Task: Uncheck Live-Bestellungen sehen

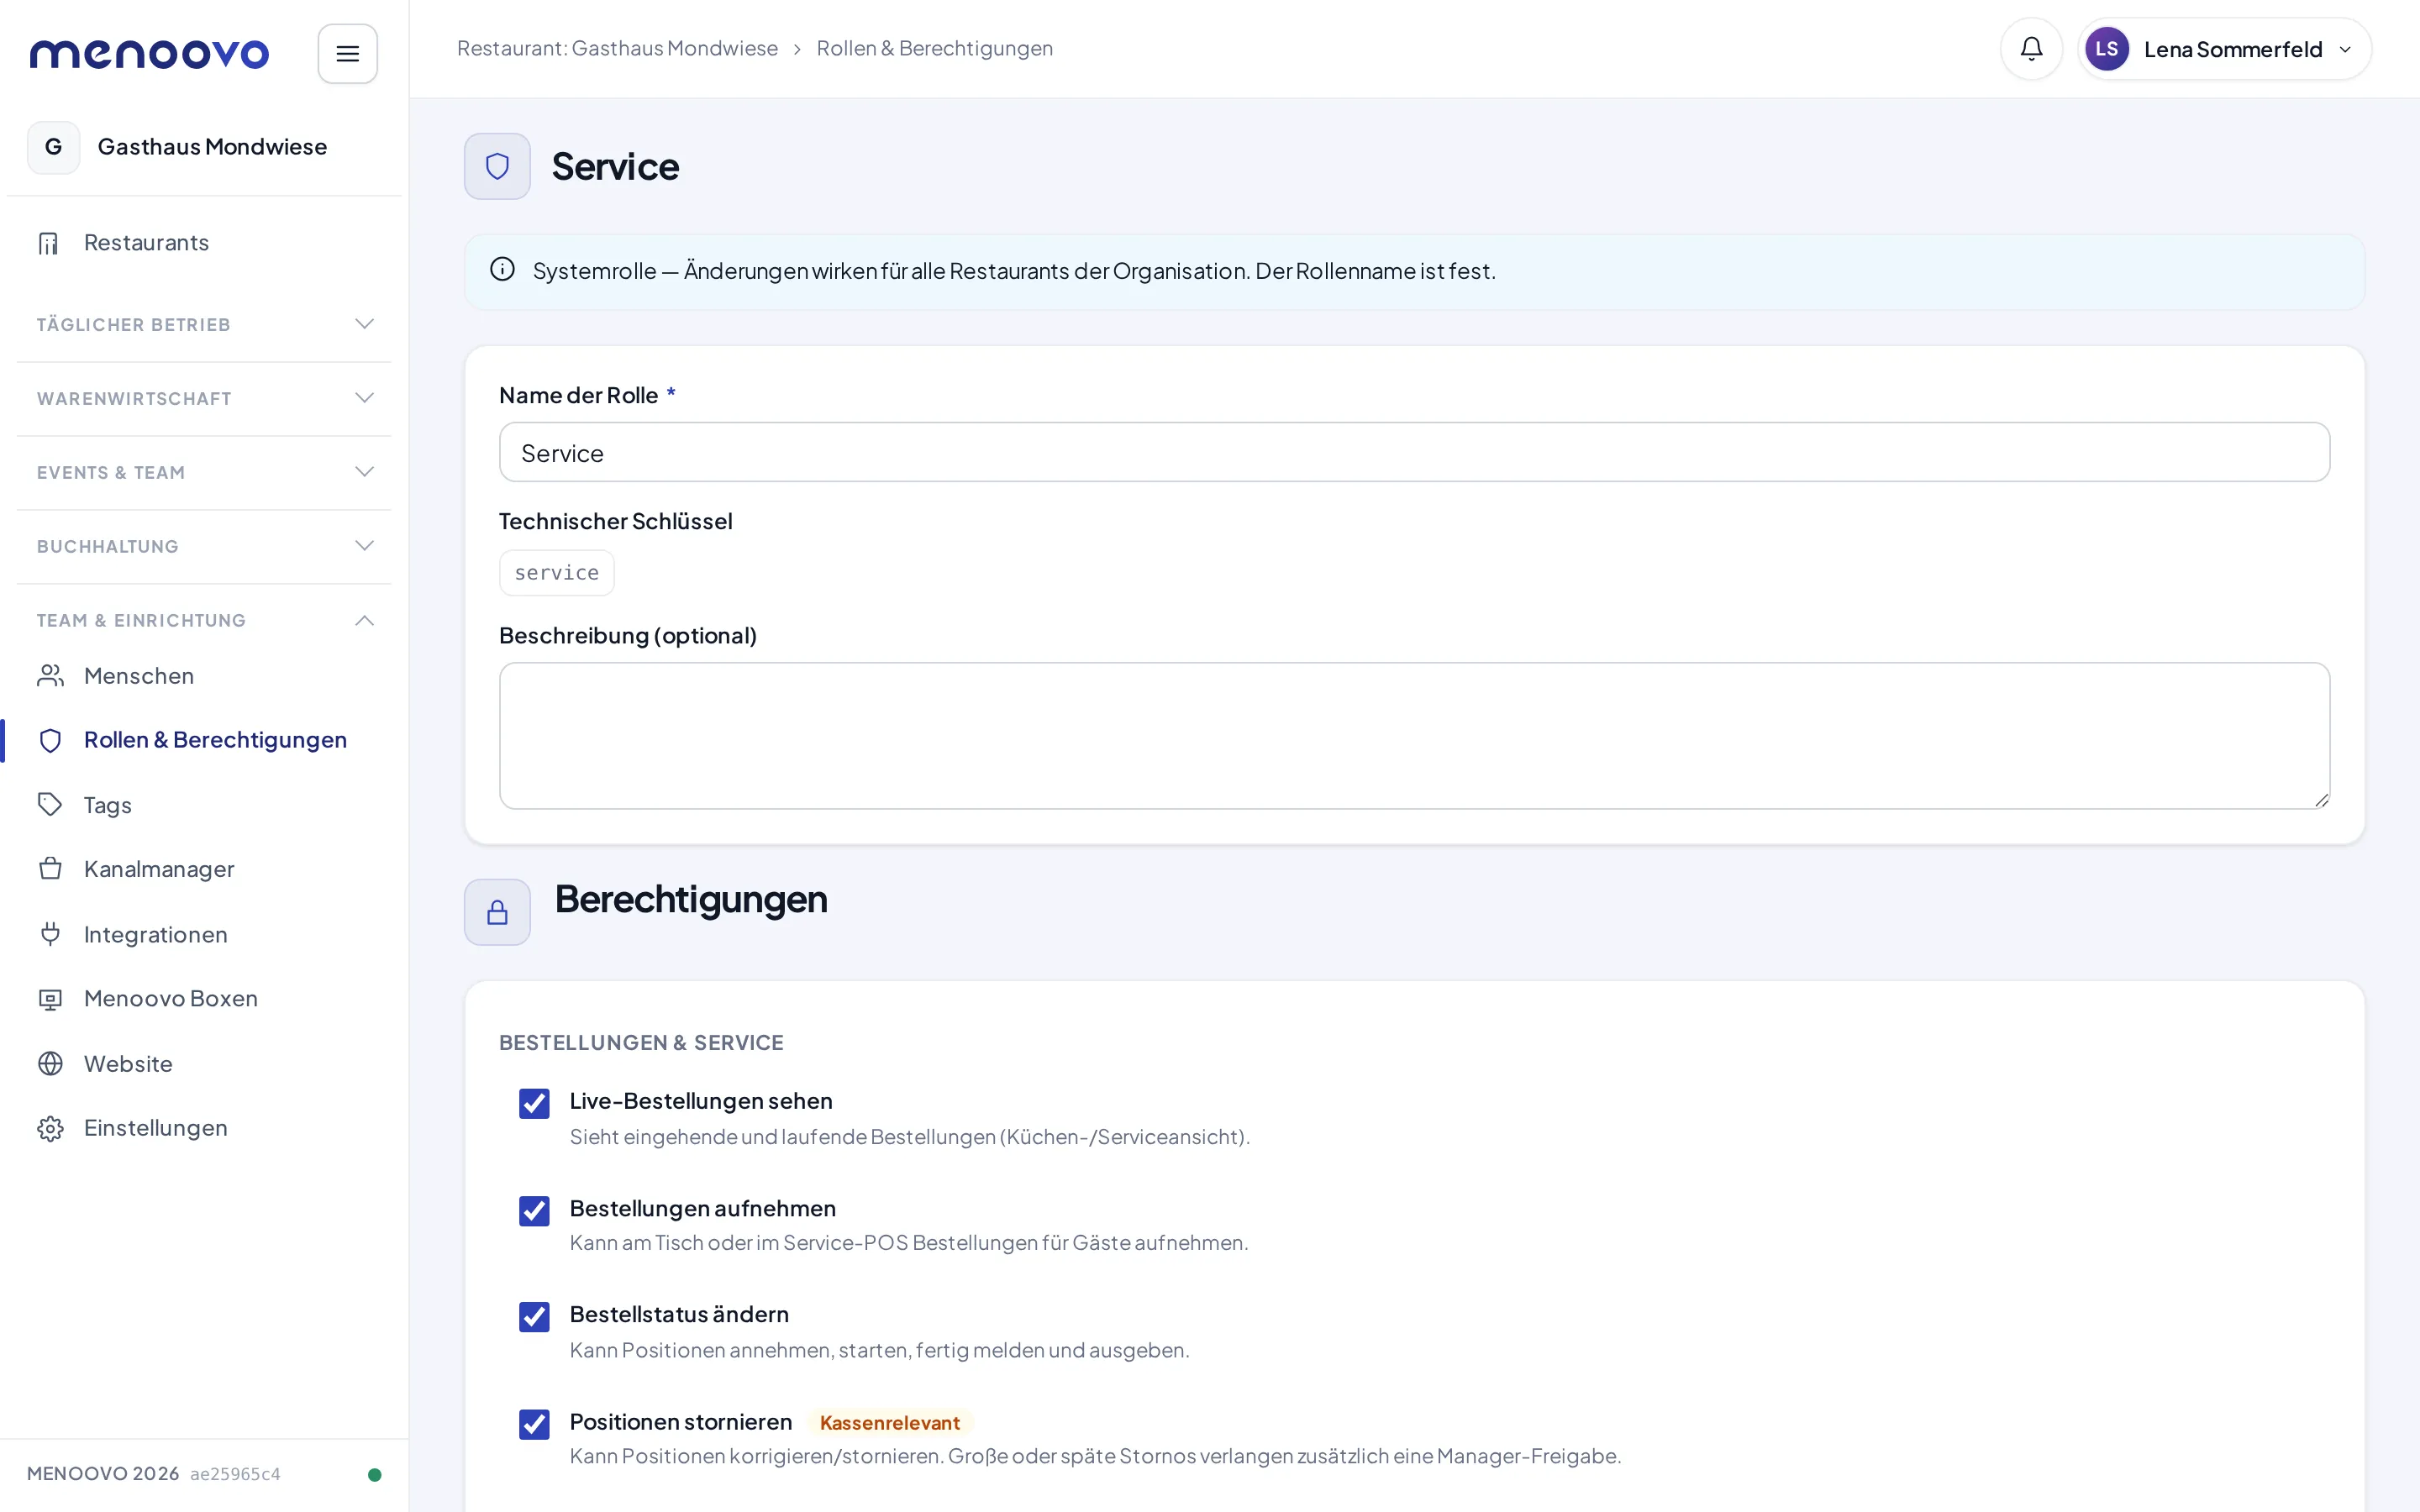Action: click(534, 1103)
